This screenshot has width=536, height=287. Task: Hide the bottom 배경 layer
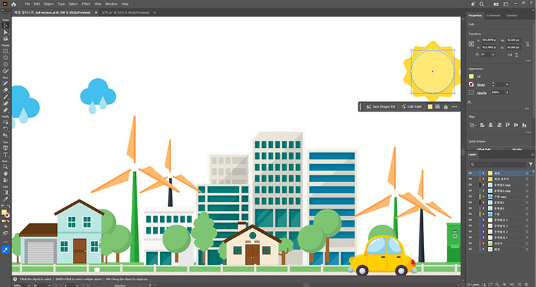pos(470,249)
